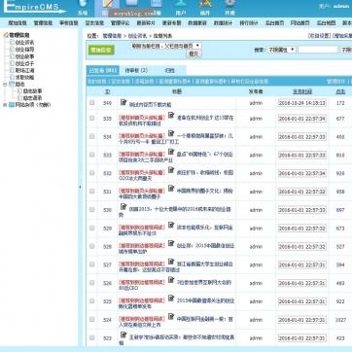Image resolution: width=352 pixels, height=352 pixels.
Task: Sort by the 发布时间 column header
Action: click(302, 91)
